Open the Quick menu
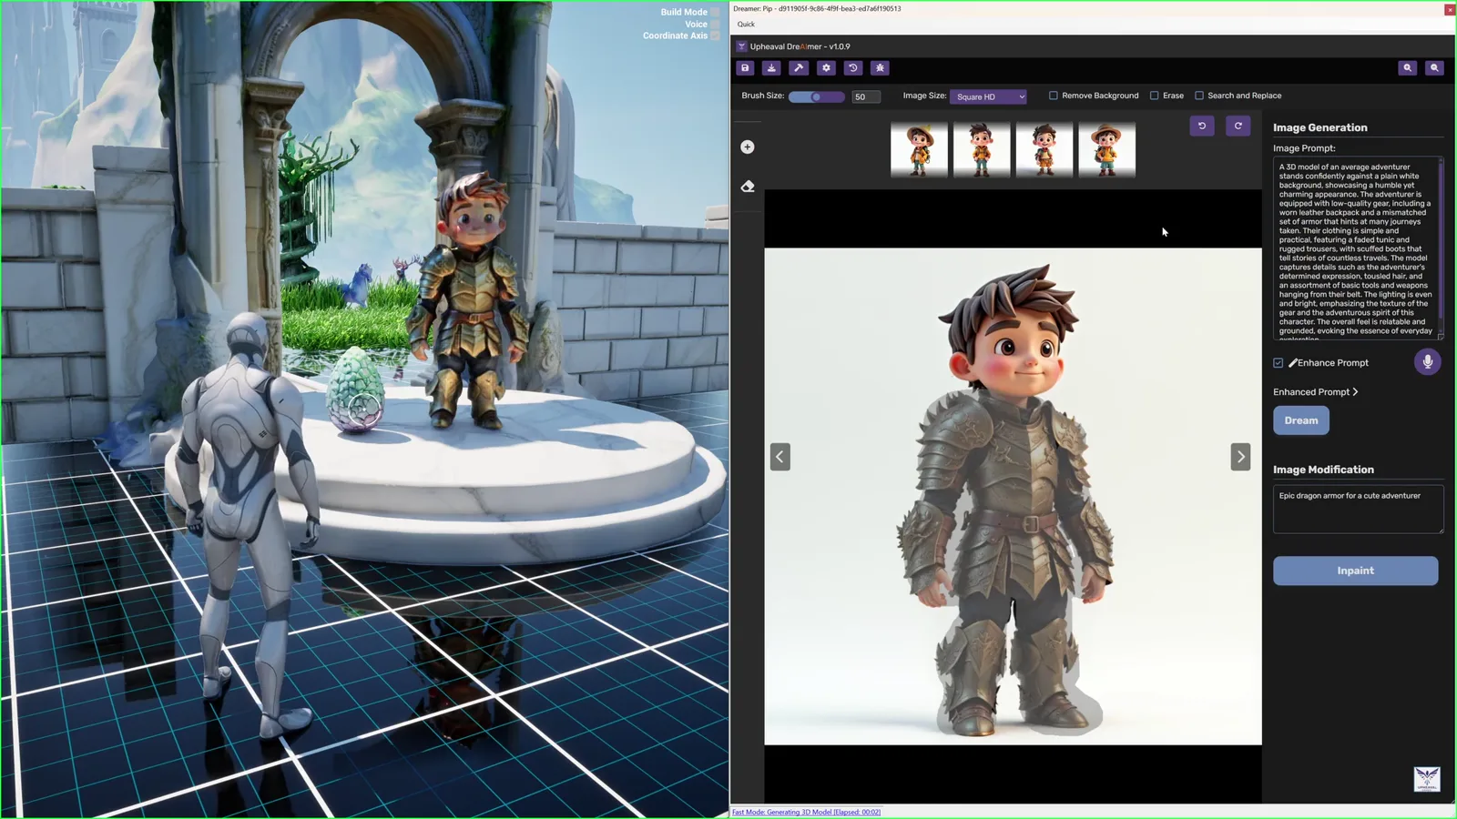Screen dimensions: 1457x819 point(746,25)
